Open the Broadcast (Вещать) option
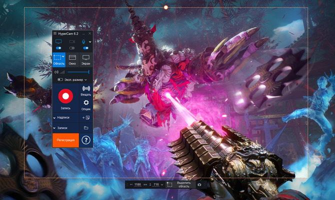This screenshot has width=335, height=200. 85,90
